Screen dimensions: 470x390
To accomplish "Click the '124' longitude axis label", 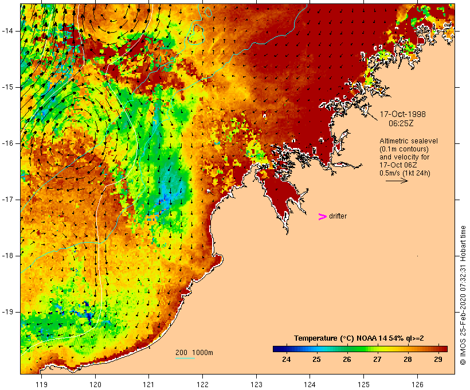I will click(x=310, y=384).
